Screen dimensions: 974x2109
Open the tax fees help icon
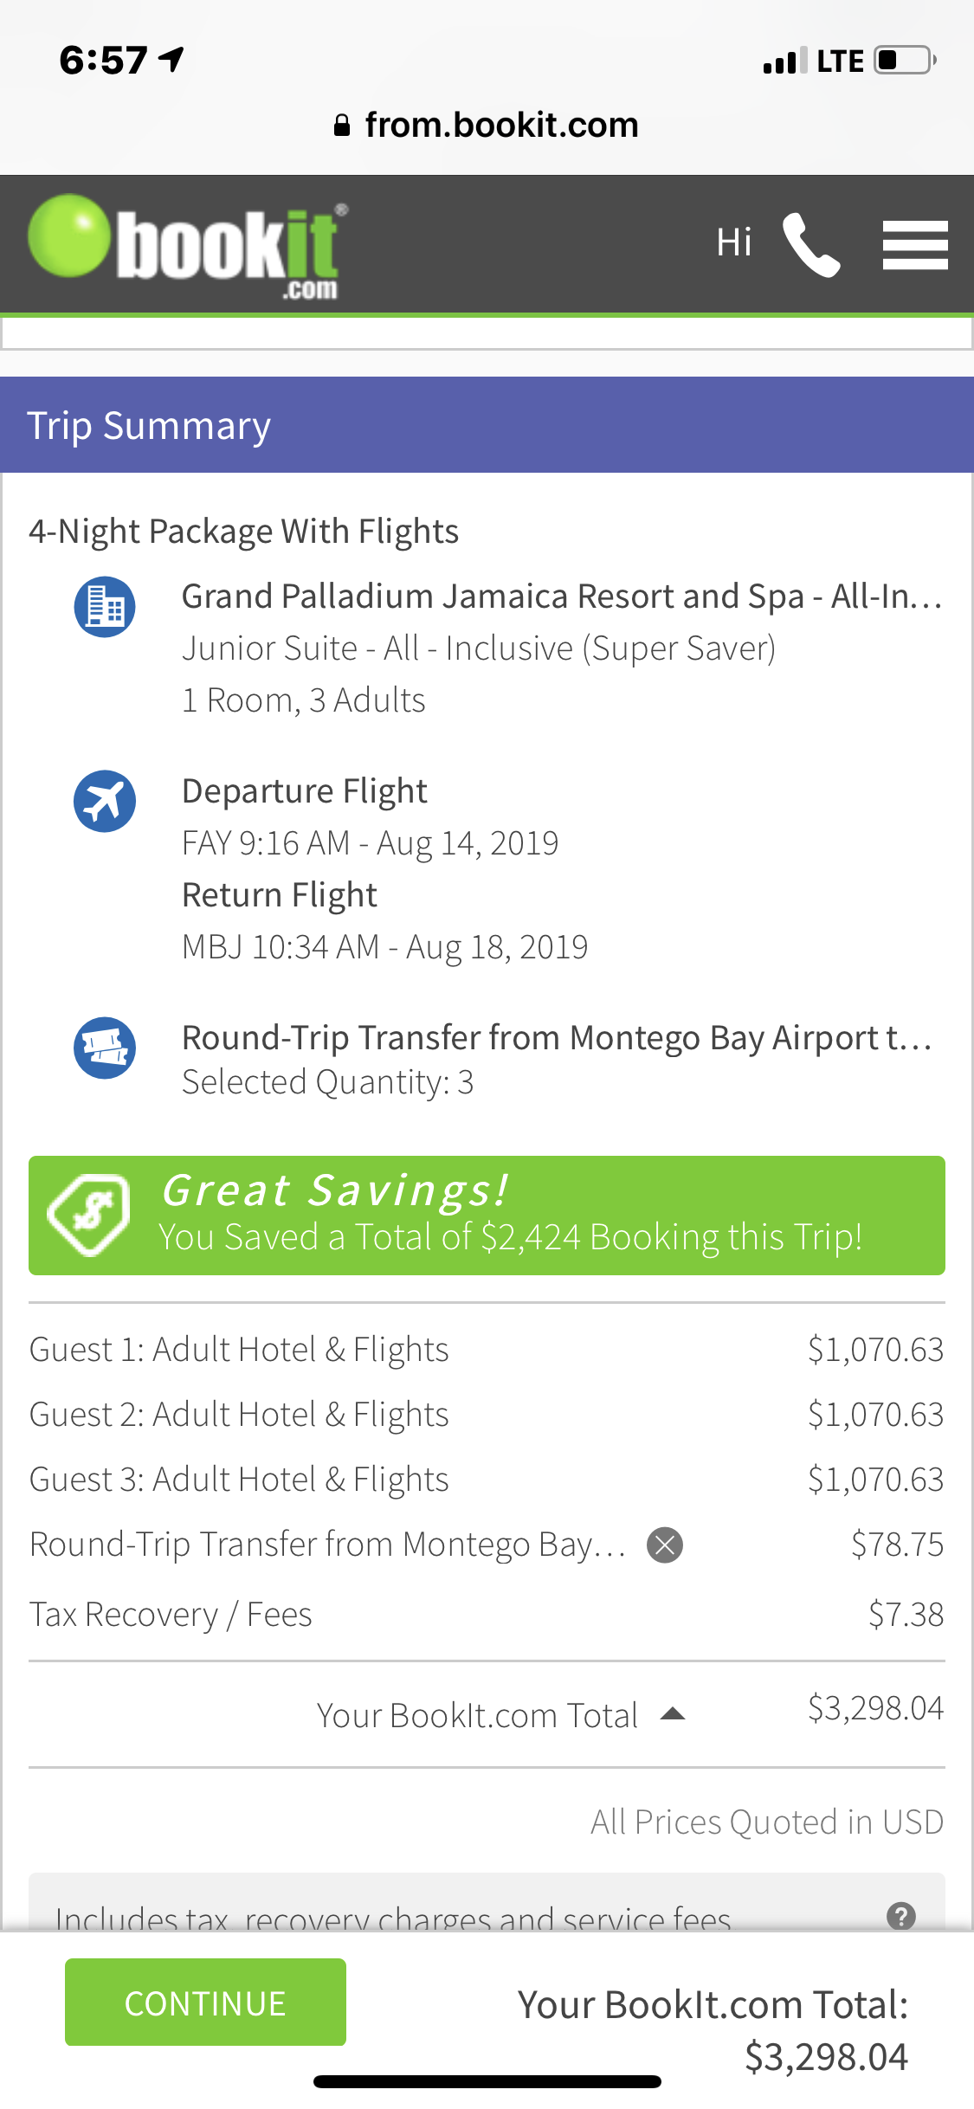click(900, 1916)
